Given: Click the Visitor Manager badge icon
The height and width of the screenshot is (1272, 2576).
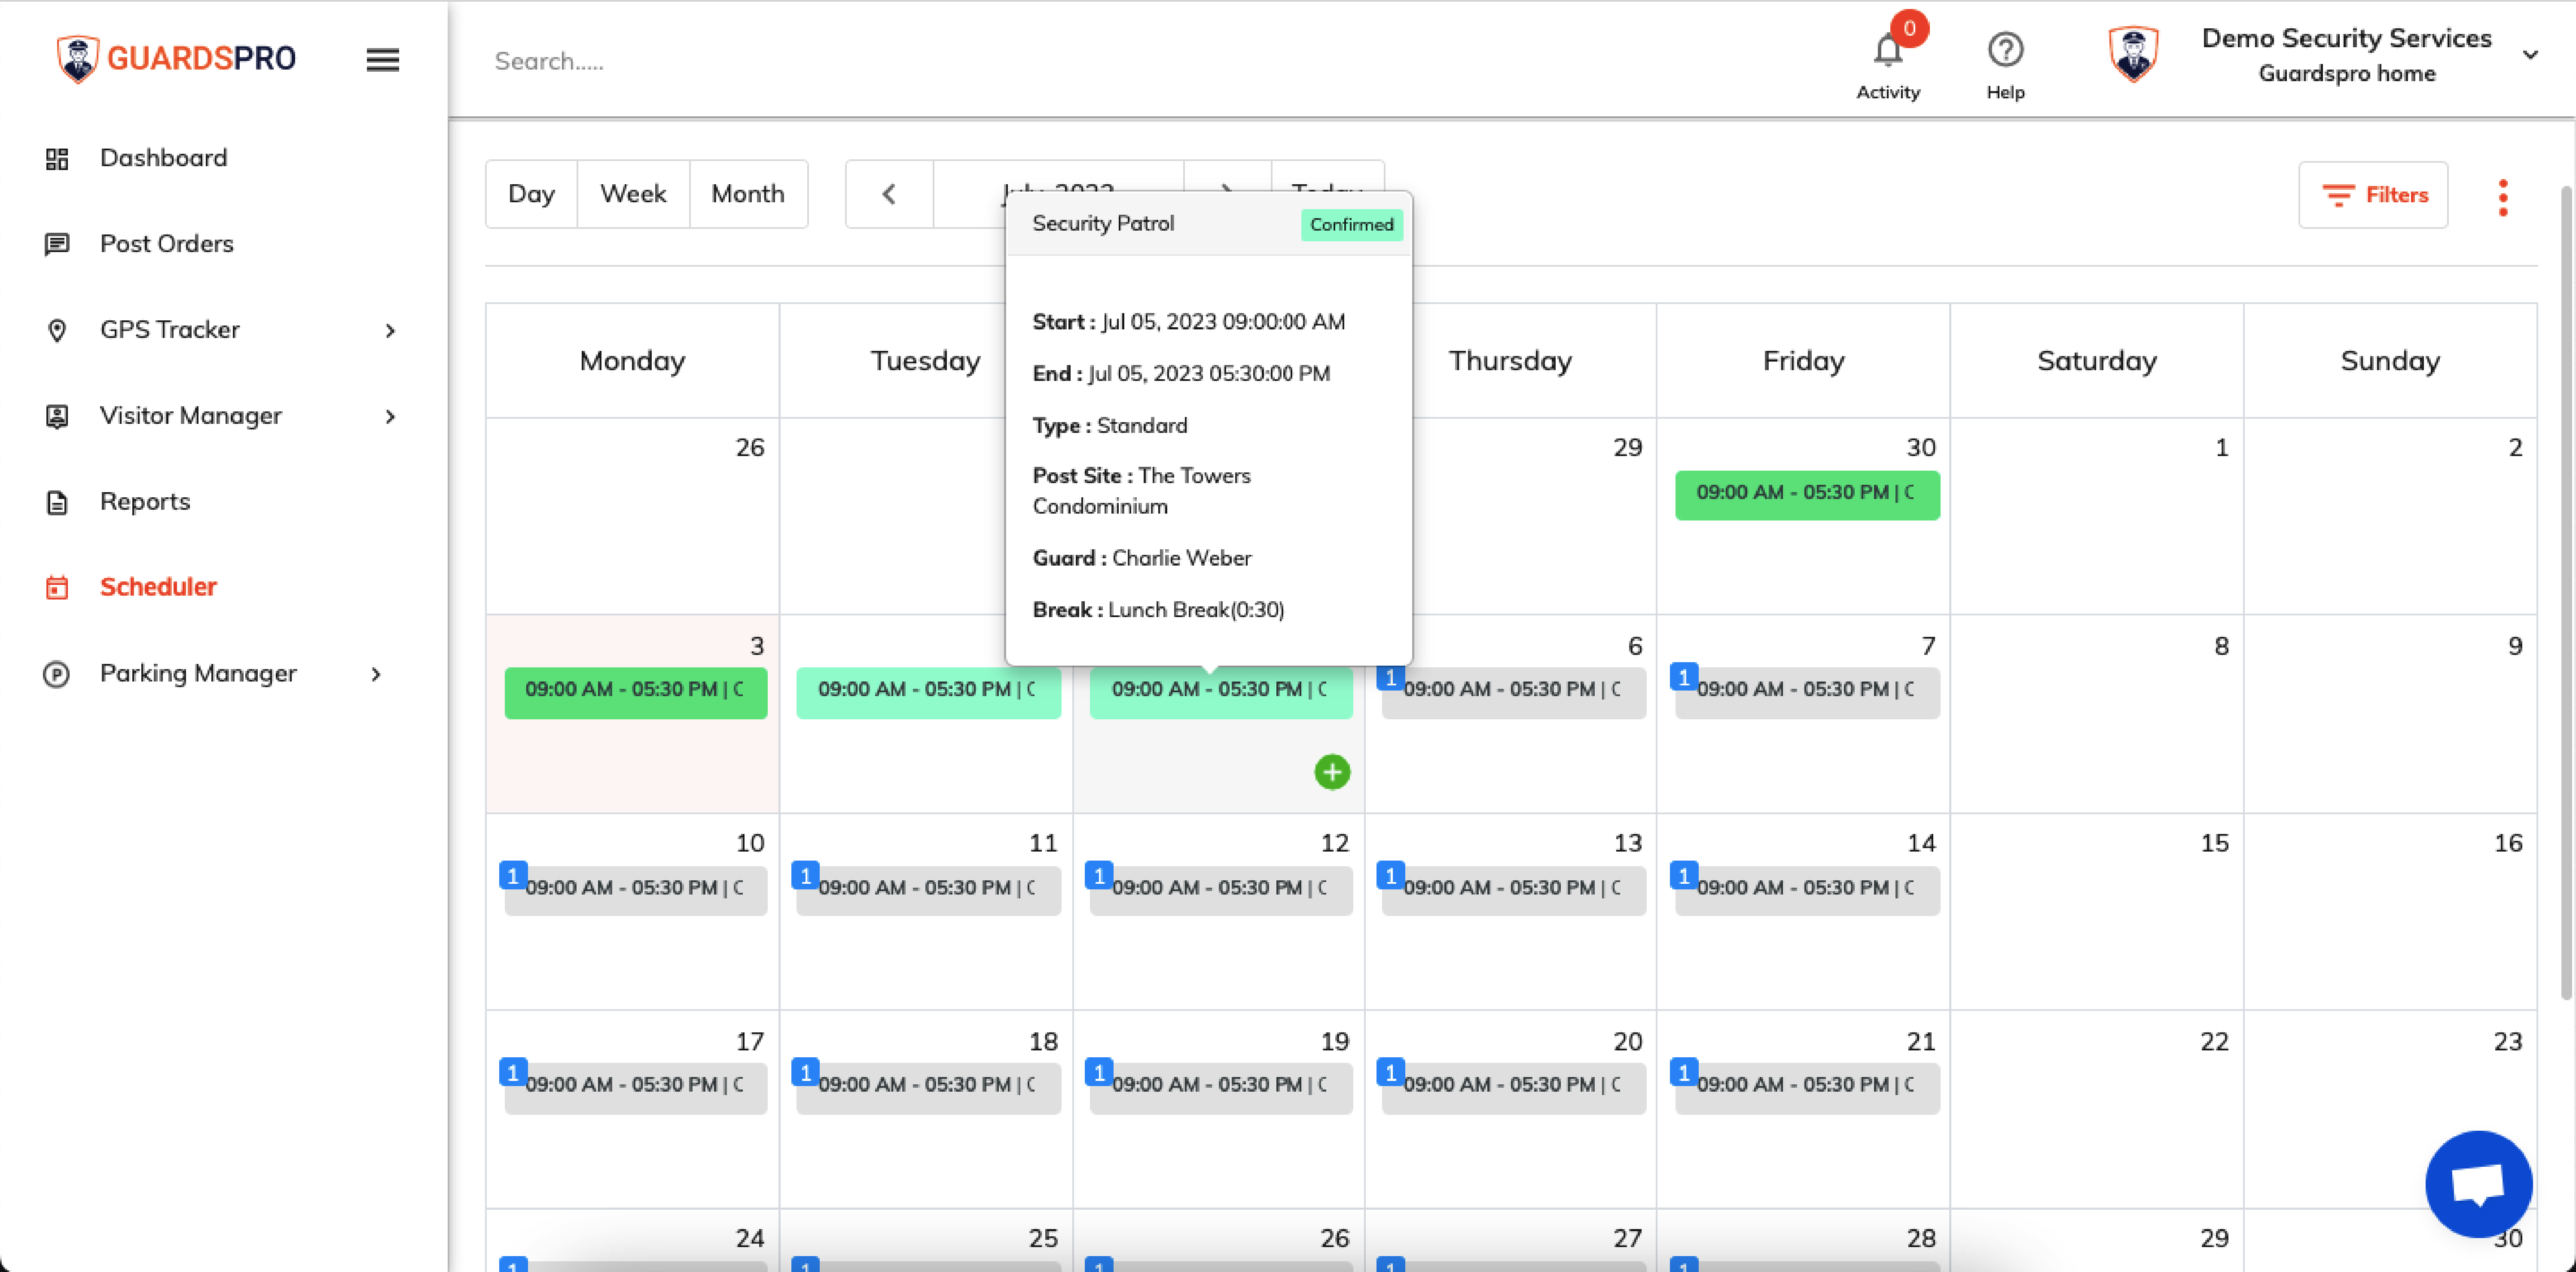Looking at the screenshot, I should pyautogui.click(x=57, y=417).
